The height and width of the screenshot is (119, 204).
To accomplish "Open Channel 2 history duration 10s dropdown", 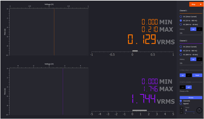I will click(191, 63).
